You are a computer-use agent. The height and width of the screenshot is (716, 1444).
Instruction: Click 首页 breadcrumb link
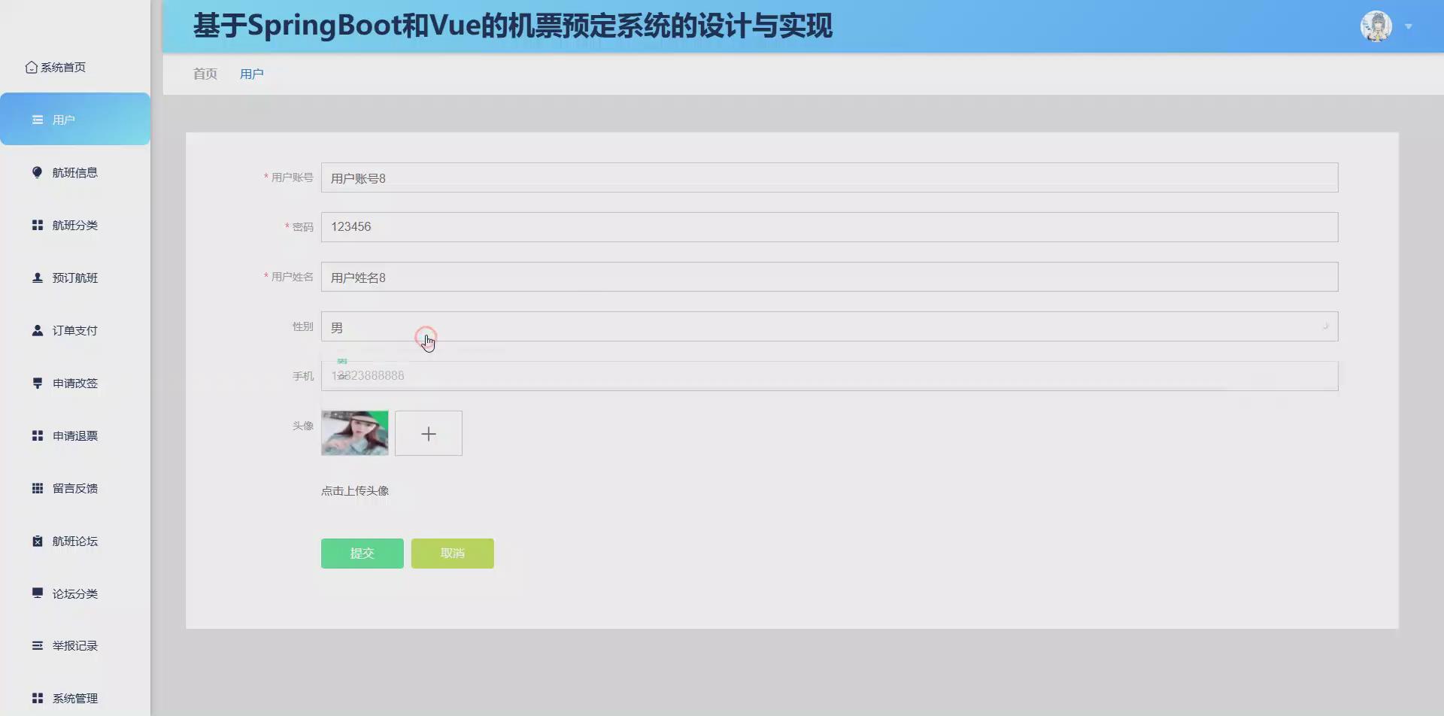click(205, 74)
